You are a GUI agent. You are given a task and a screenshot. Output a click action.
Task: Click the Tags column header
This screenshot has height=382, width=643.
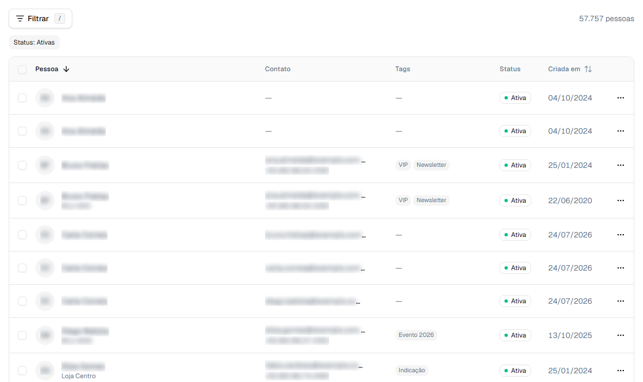pyautogui.click(x=403, y=69)
